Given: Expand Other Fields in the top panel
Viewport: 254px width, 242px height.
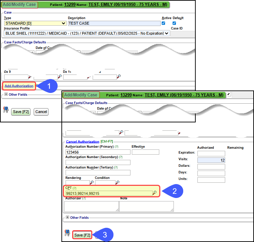Looking at the screenshot, I should pos(6,94).
